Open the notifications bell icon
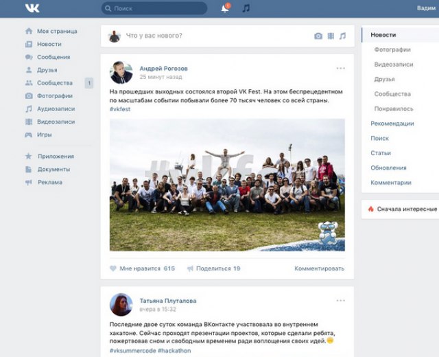 coord(225,8)
